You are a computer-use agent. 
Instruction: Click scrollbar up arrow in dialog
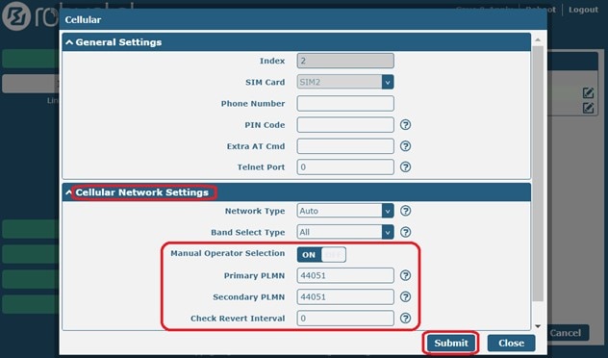(538, 40)
